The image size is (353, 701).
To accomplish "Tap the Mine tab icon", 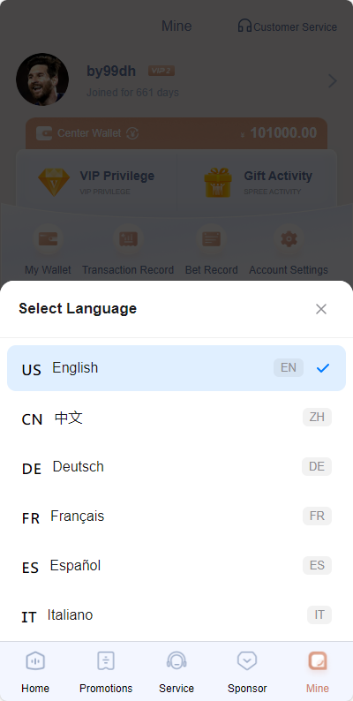I will tap(318, 660).
